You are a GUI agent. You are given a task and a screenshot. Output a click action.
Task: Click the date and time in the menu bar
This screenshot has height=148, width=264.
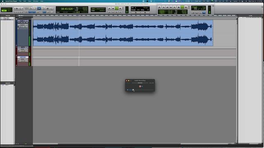click(255, 1)
